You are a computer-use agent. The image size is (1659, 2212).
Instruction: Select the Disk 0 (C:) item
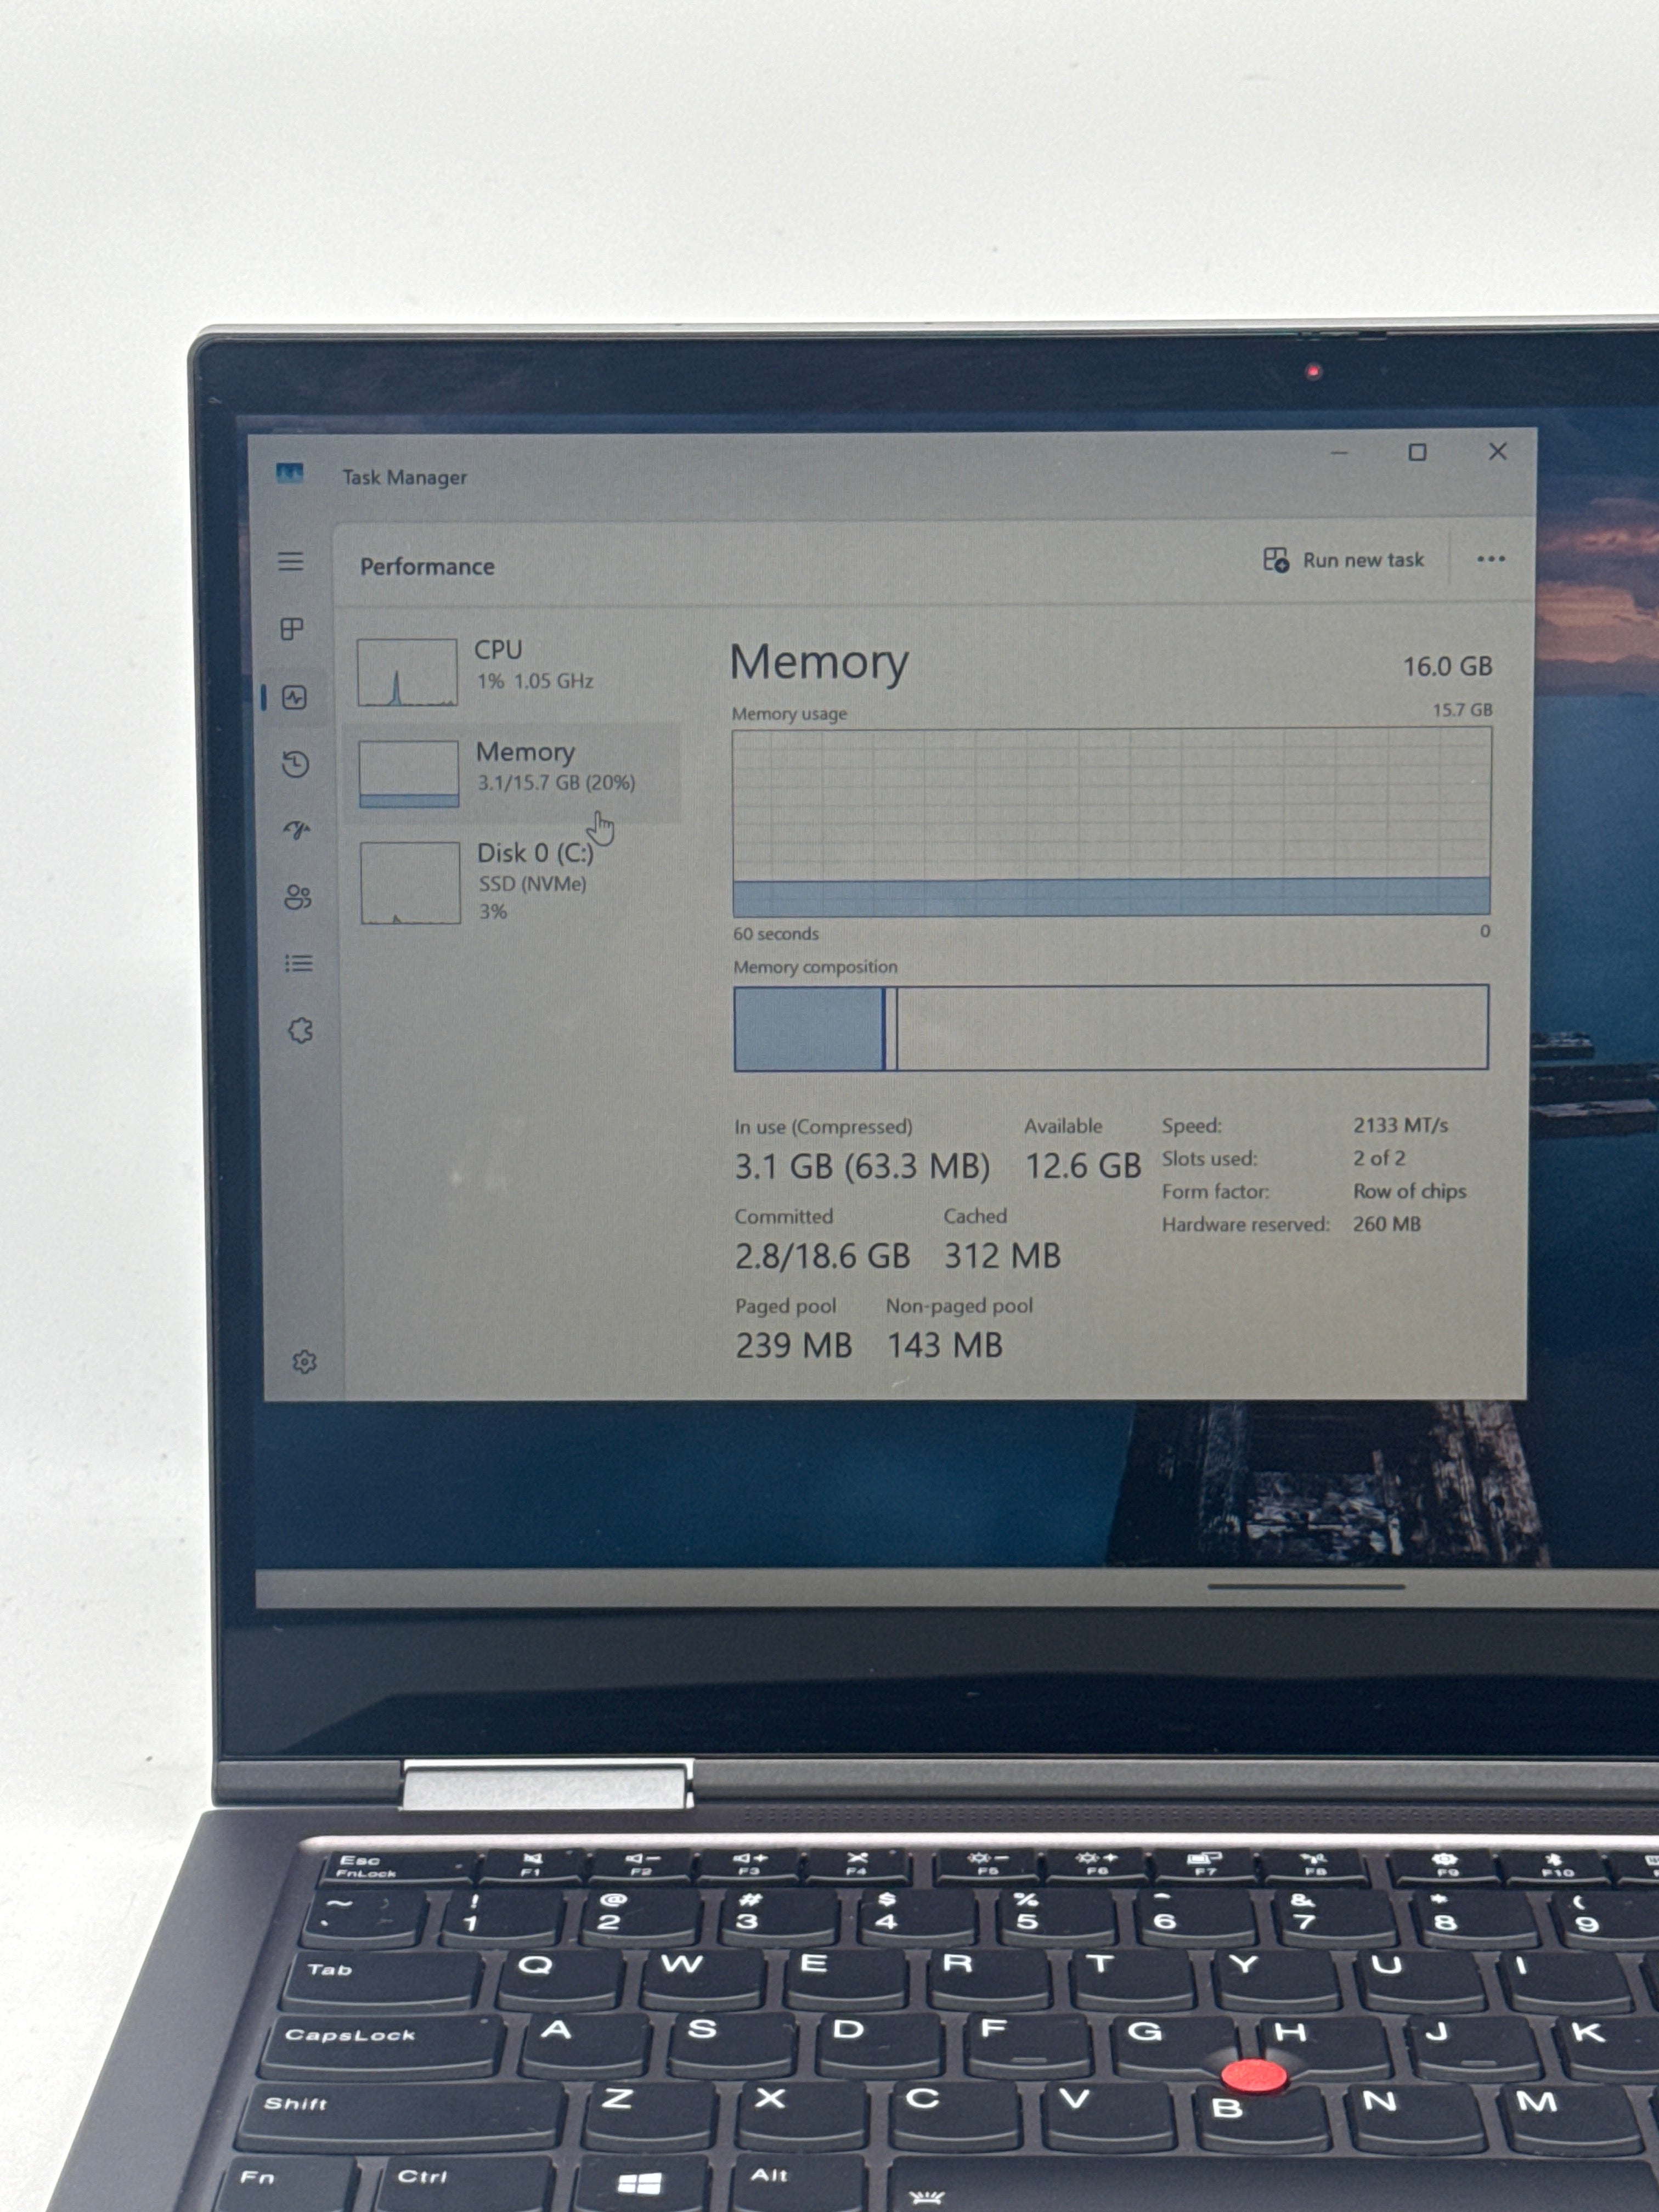click(x=514, y=881)
